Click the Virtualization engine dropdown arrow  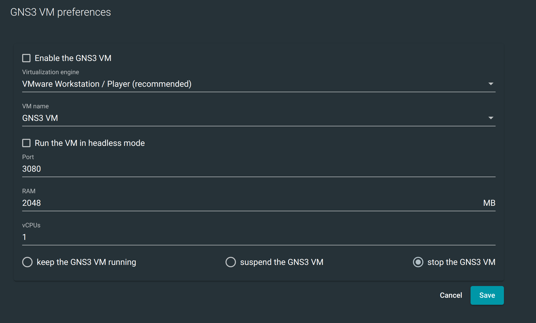490,84
